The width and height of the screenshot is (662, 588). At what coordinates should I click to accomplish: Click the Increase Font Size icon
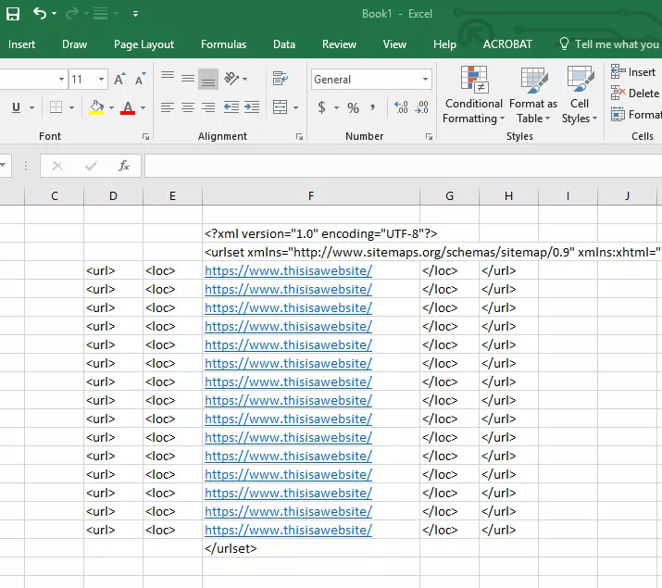(x=119, y=80)
